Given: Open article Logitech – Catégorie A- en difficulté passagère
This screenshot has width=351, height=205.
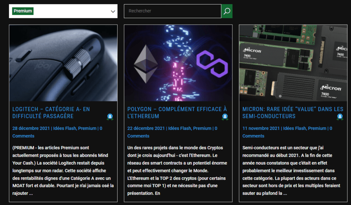Looking at the screenshot, I should pos(51,113).
